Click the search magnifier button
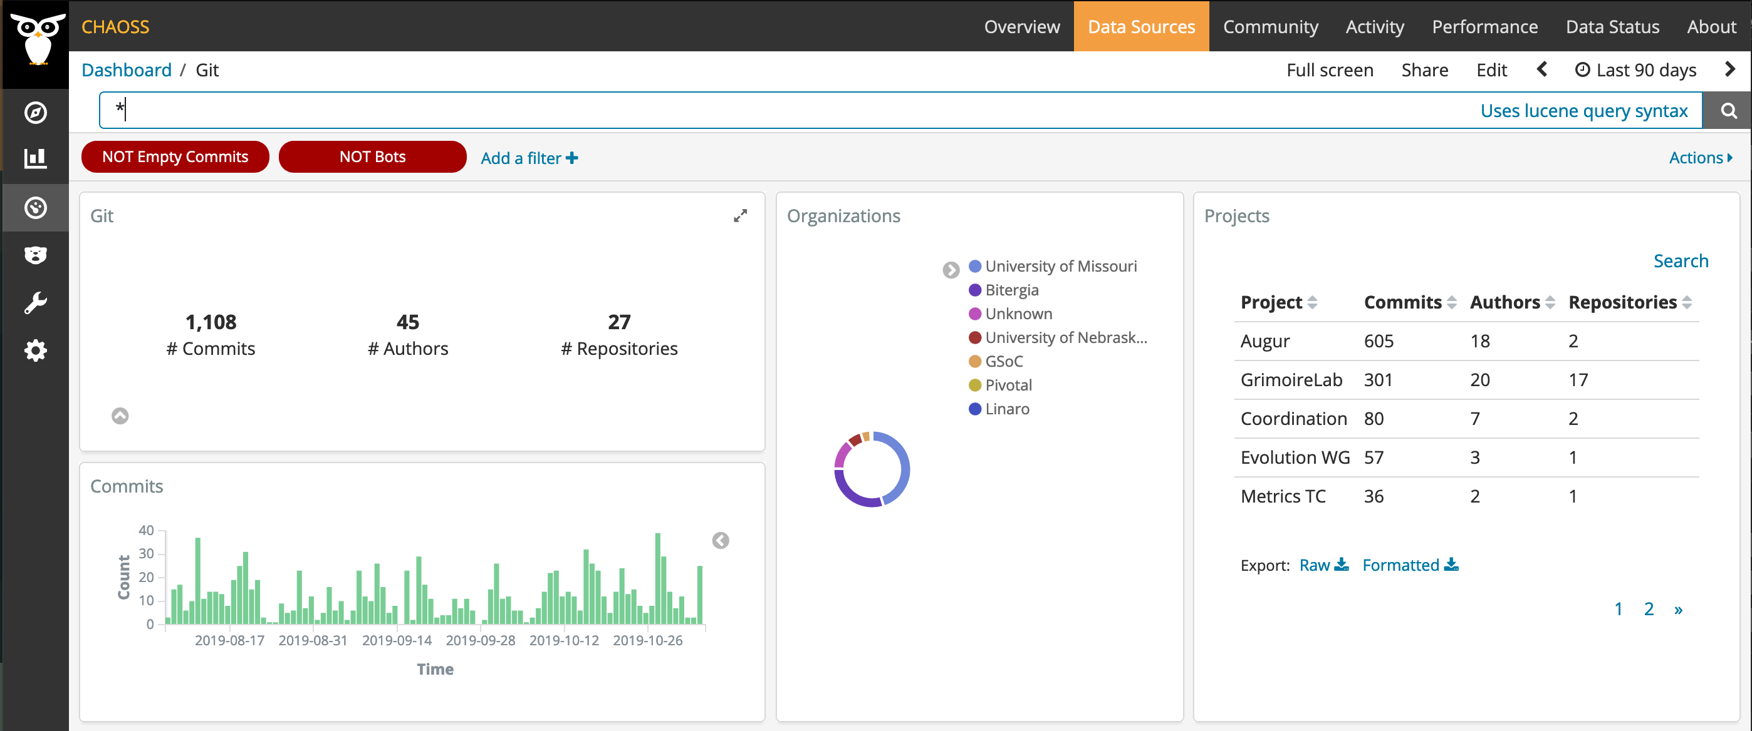This screenshot has width=1752, height=731. click(x=1728, y=111)
